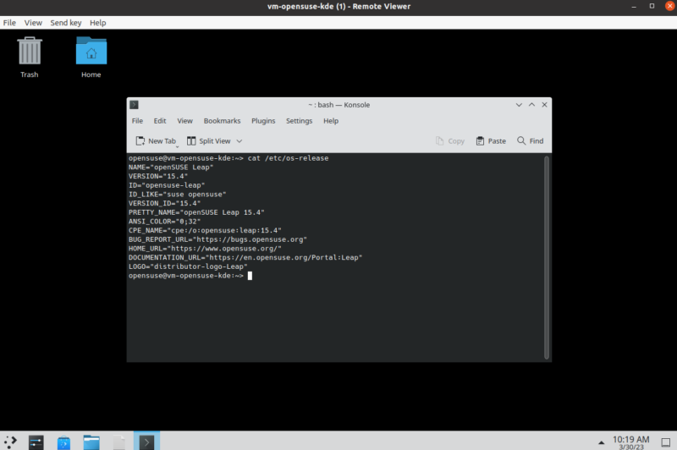Open the Konsole Edit menu

coord(160,121)
